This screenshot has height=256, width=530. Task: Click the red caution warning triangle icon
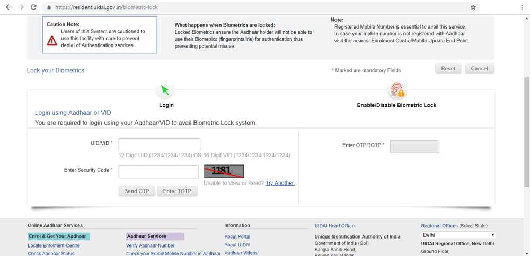pyautogui.click(x=52, y=40)
